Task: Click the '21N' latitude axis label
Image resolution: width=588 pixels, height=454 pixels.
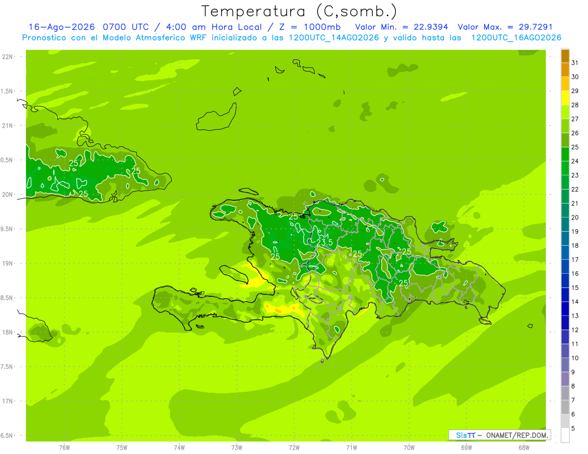Action: pyautogui.click(x=8, y=125)
